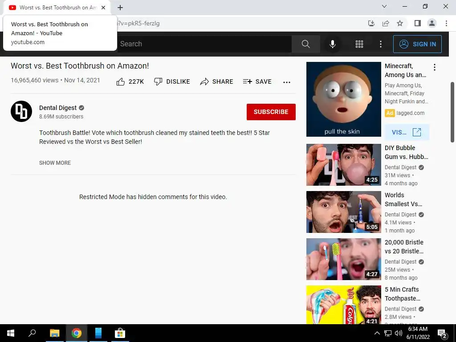Select the 'Worst vs. Best Toothbrush' tab

pyautogui.click(x=57, y=8)
